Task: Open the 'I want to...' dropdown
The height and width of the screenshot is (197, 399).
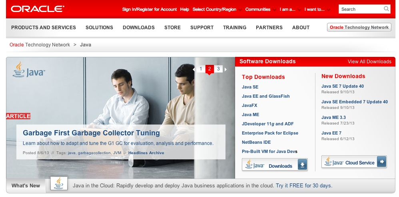Action: [317, 10]
